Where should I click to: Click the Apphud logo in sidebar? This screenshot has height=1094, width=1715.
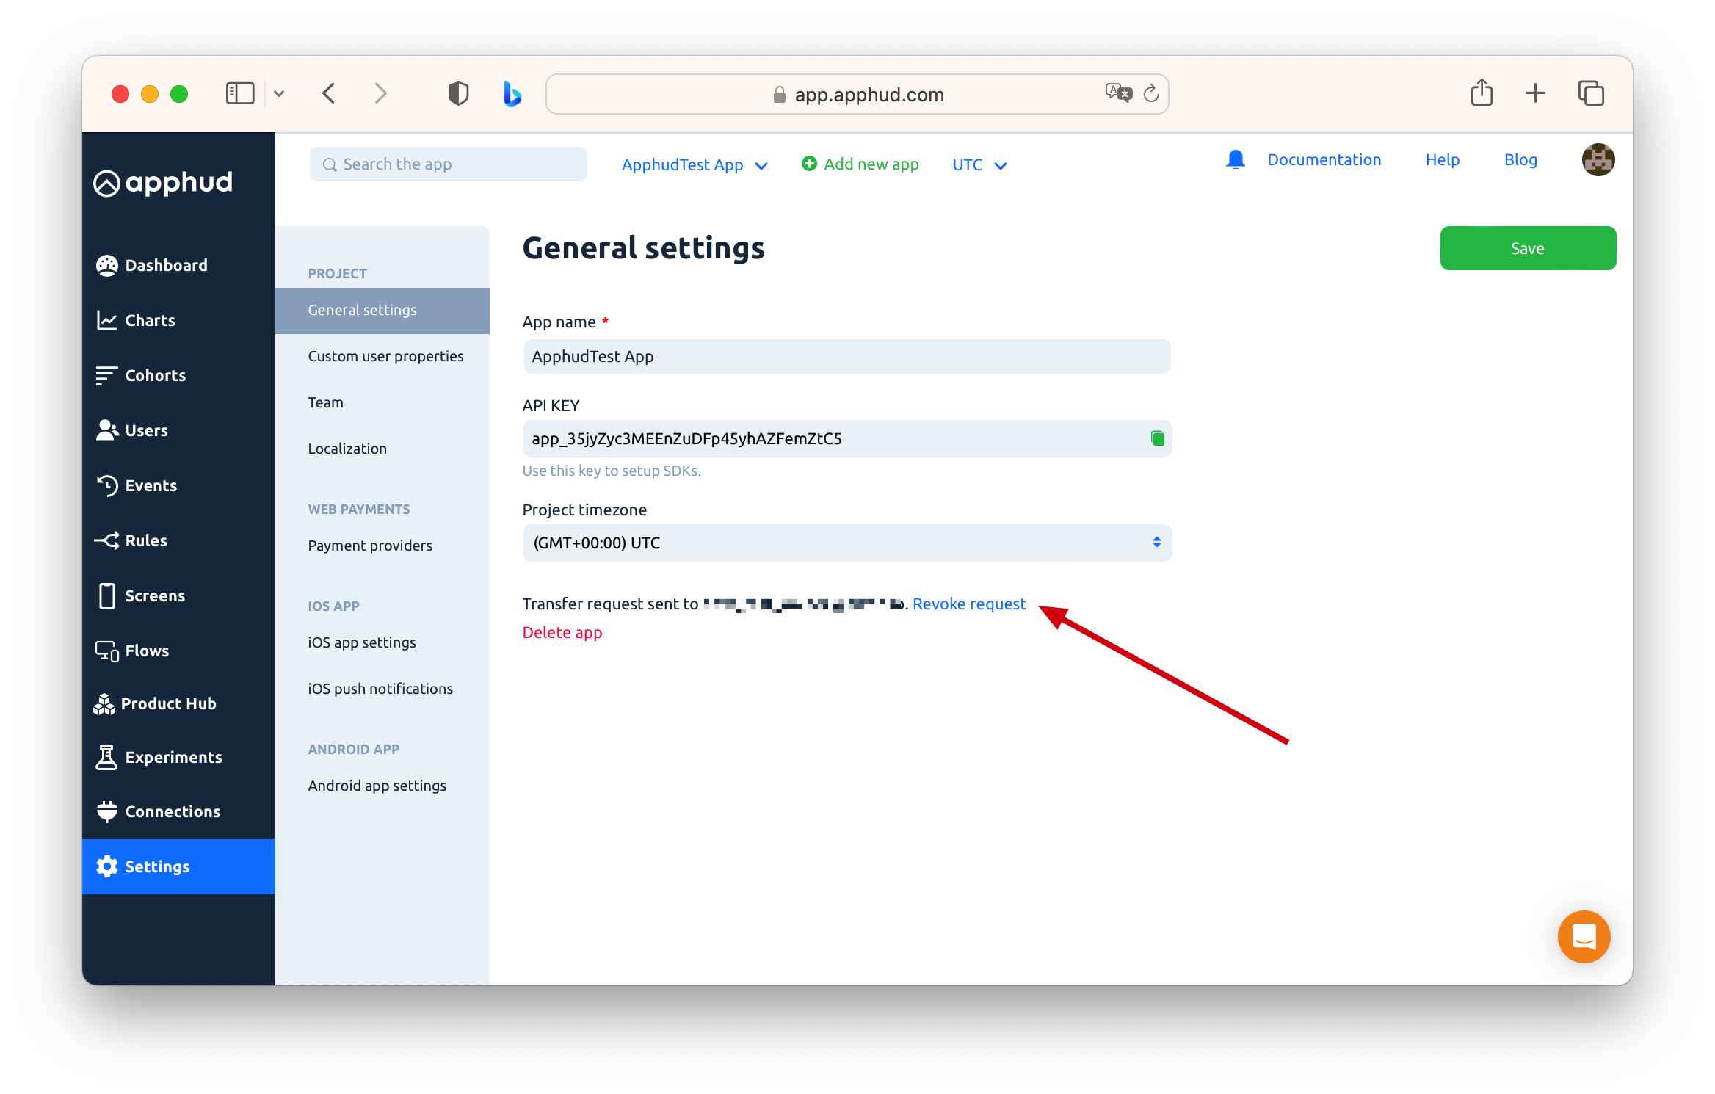tap(163, 183)
